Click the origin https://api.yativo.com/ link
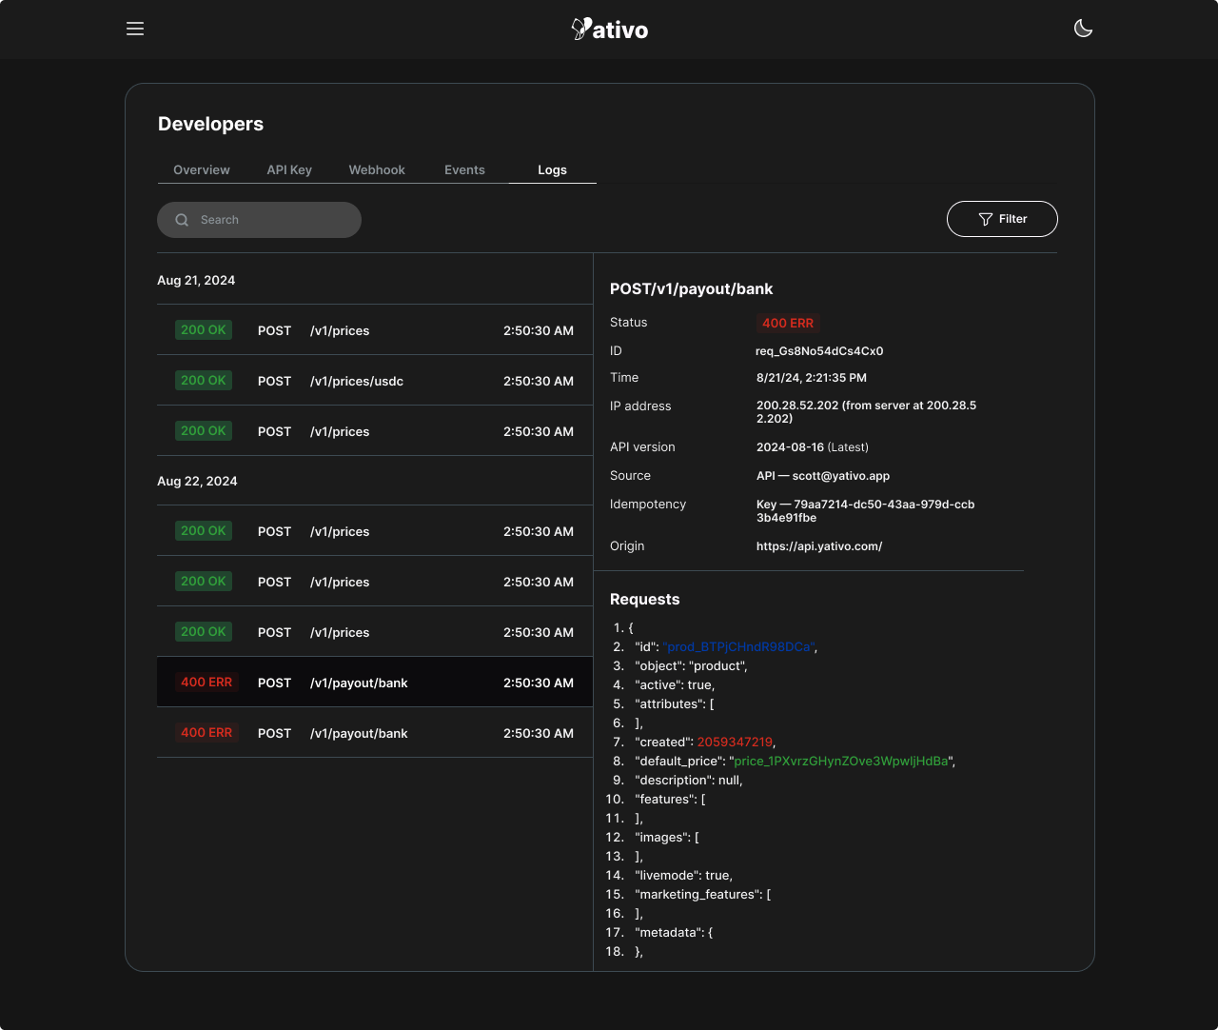The height and width of the screenshot is (1030, 1218). [819, 546]
